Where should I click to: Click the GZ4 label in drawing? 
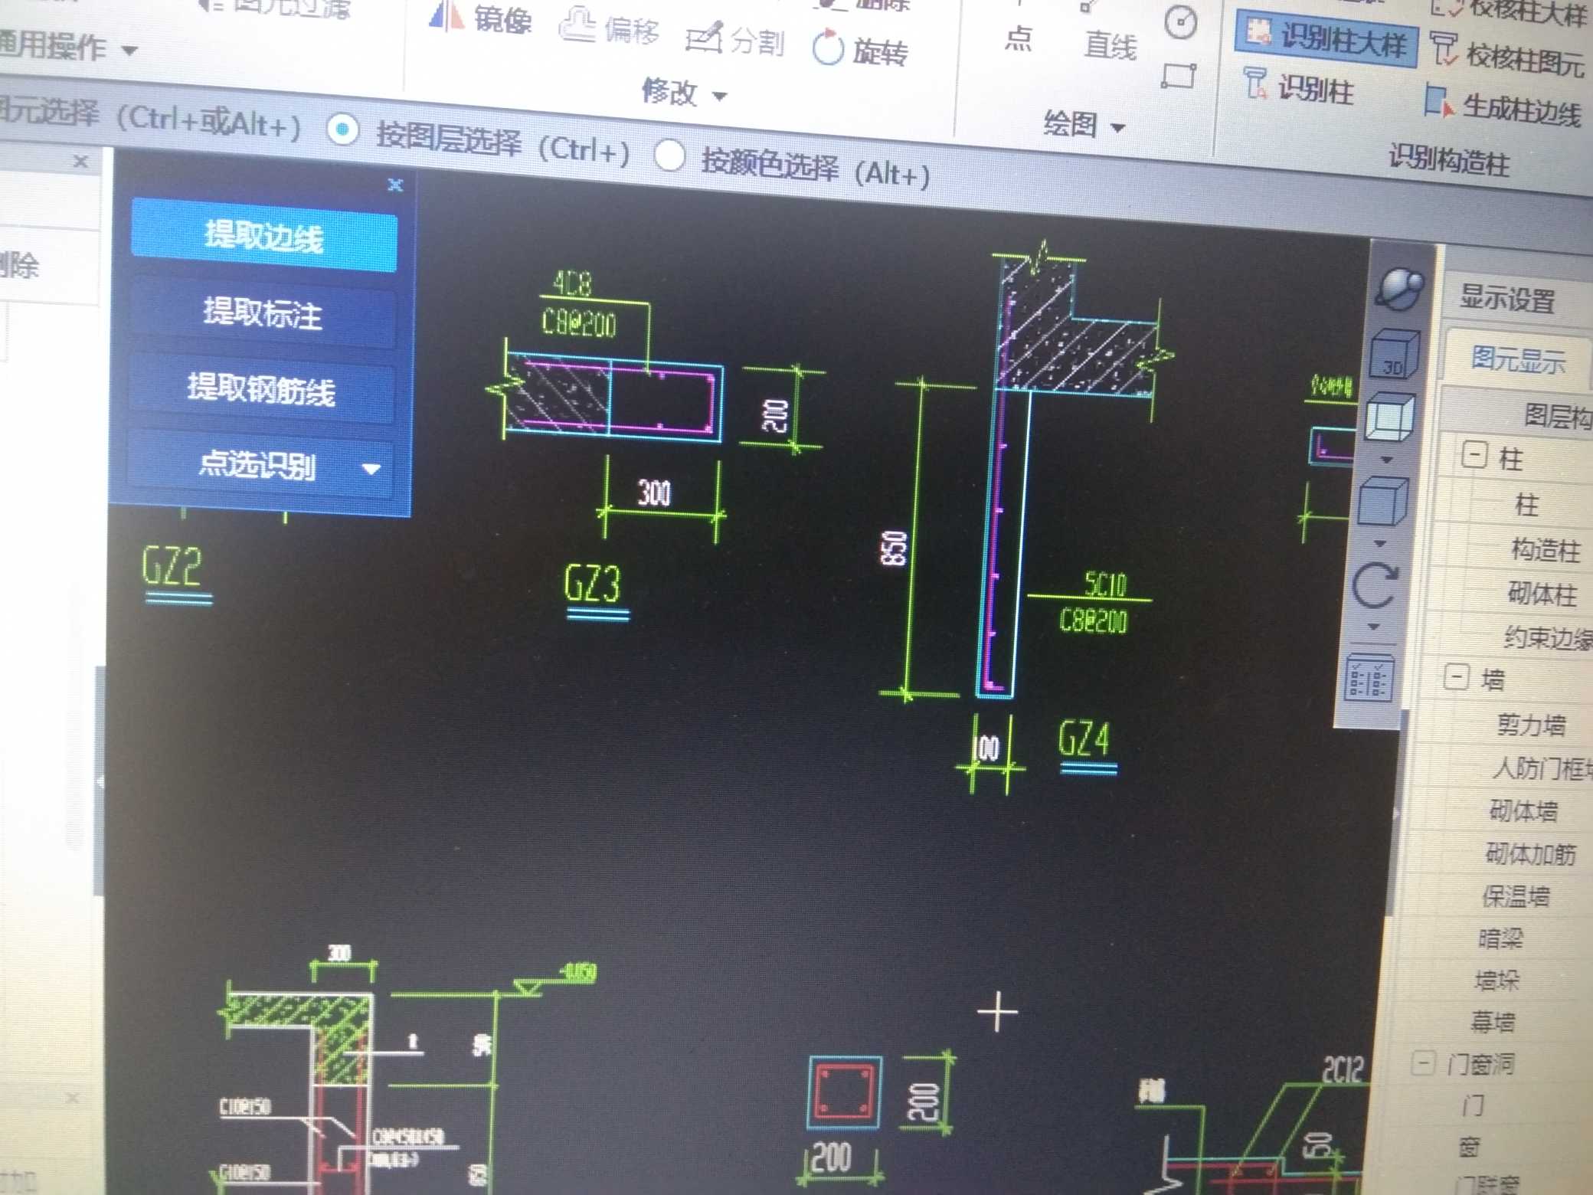pyautogui.click(x=1083, y=739)
